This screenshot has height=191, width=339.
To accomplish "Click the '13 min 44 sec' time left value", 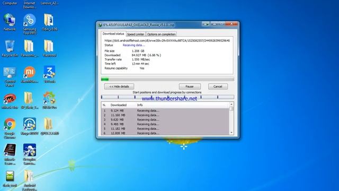I will pos(140,64).
